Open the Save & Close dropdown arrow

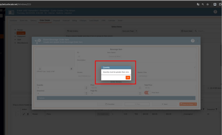[195, 104]
